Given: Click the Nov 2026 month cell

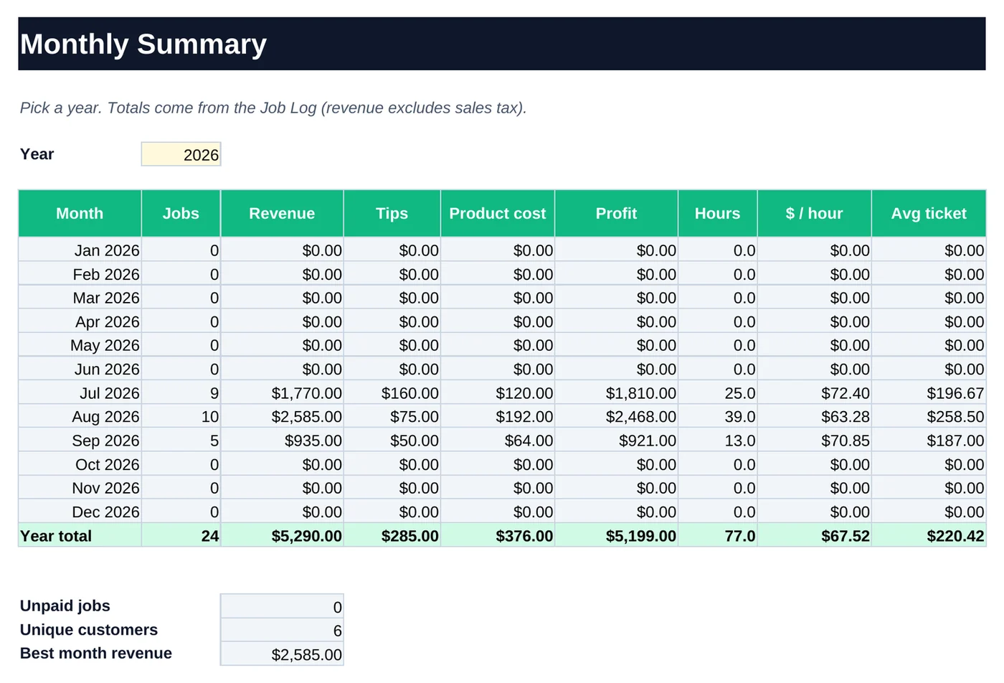Looking at the screenshot, I should coord(80,488).
